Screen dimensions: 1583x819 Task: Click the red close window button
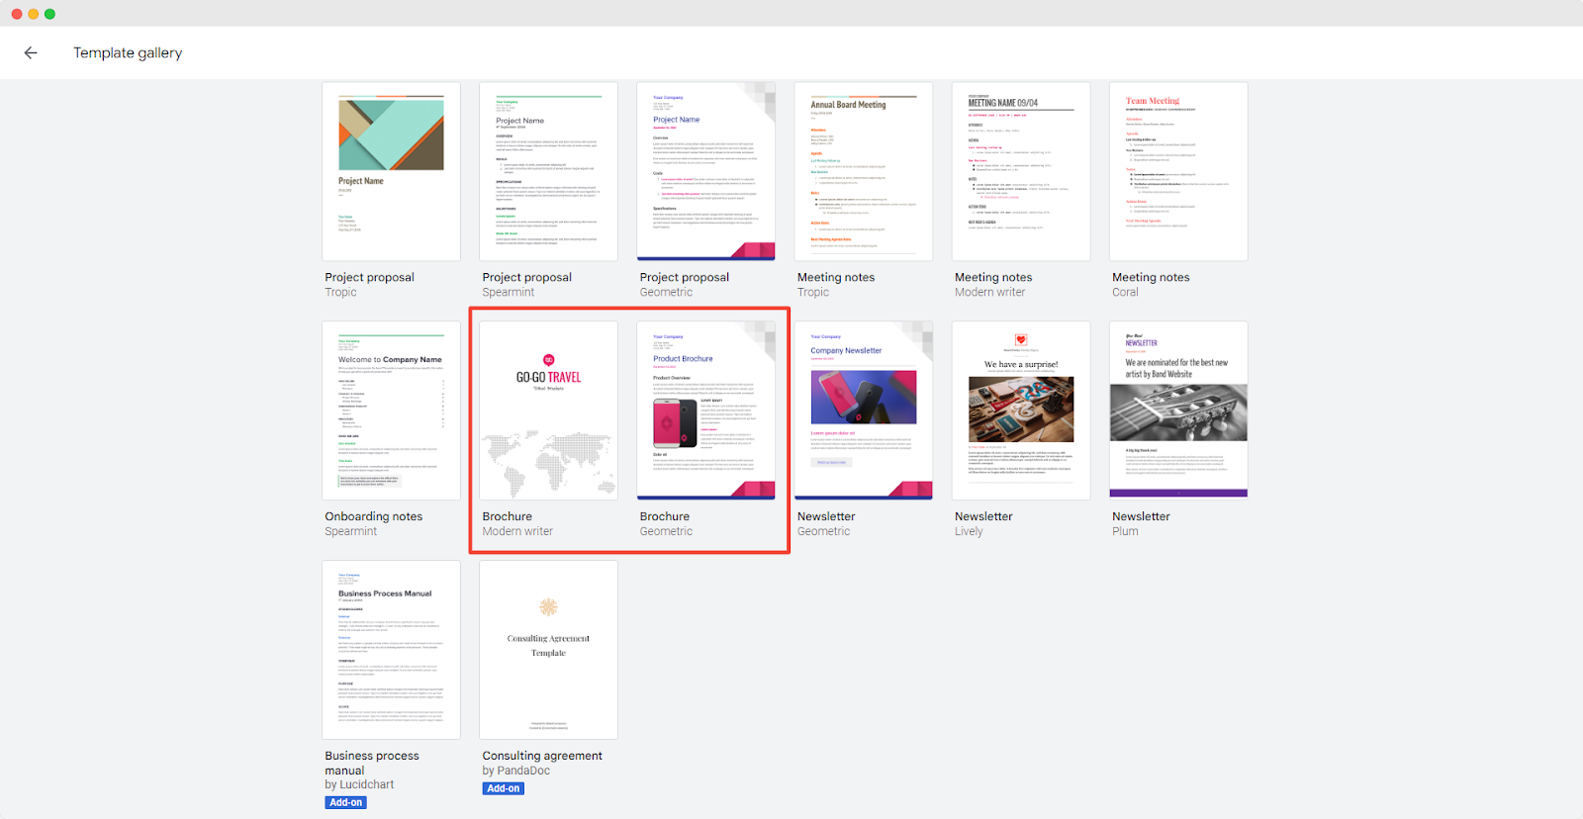tap(17, 14)
